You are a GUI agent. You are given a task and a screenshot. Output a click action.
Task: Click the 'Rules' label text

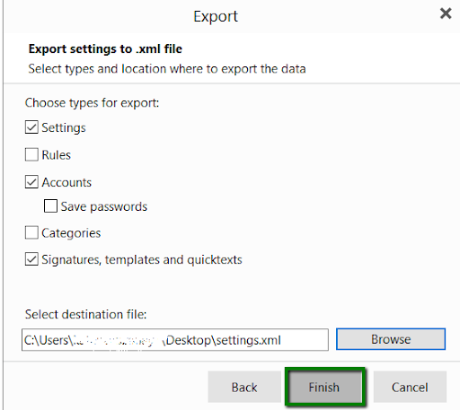[x=57, y=155]
